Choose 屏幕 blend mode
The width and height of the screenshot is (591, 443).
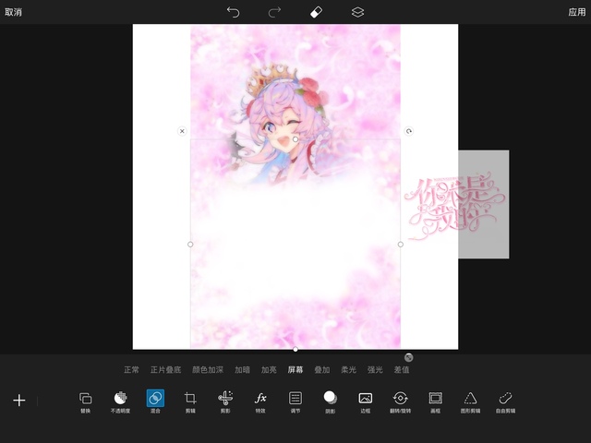click(x=295, y=370)
